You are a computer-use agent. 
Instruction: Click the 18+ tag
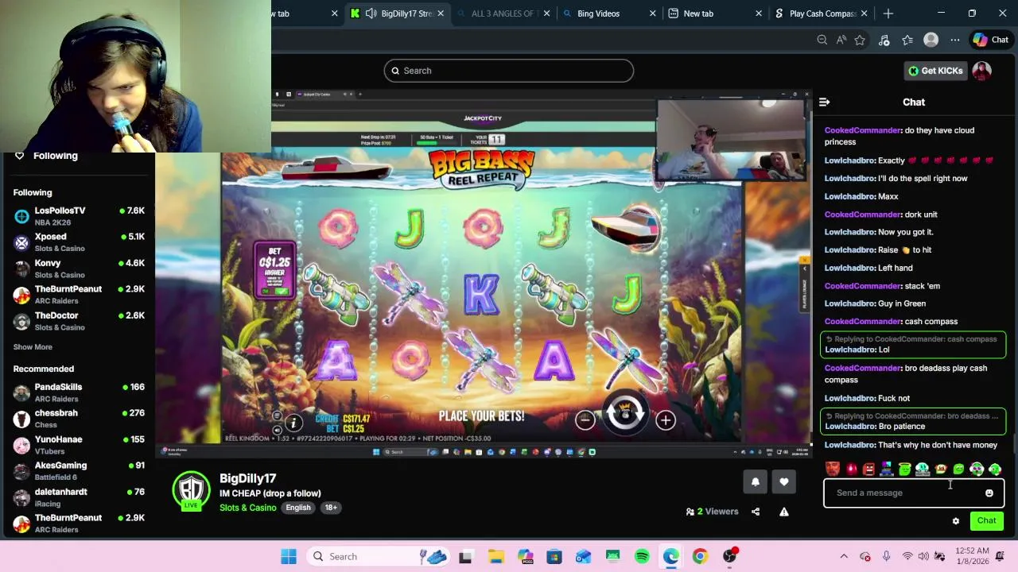click(x=331, y=508)
